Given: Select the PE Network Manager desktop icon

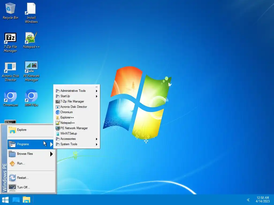Looking at the screenshot, I should [x=31, y=71].
